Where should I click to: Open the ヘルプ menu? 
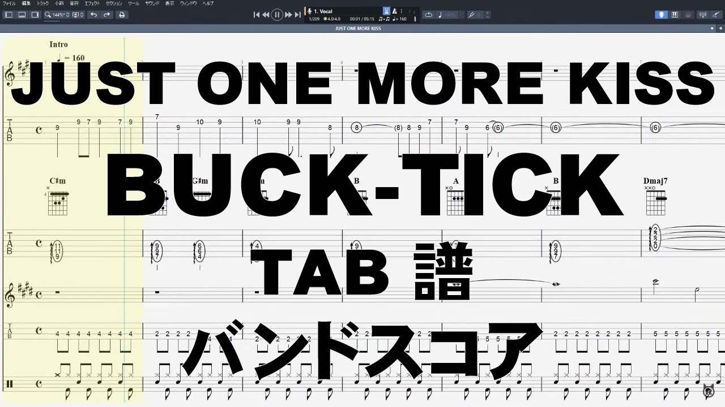pyautogui.click(x=208, y=3)
